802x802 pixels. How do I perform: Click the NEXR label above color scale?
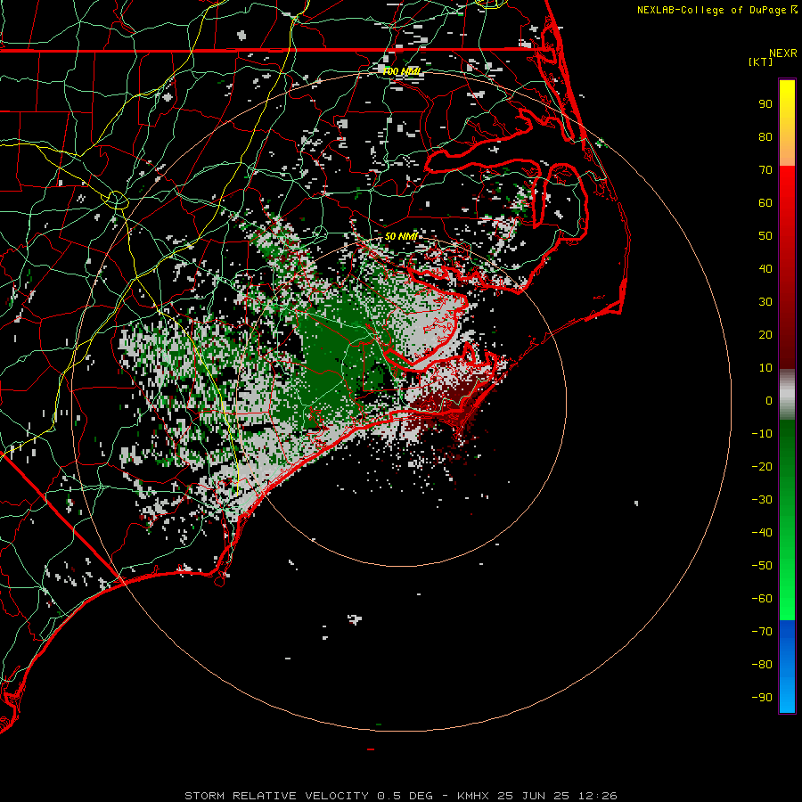click(782, 53)
